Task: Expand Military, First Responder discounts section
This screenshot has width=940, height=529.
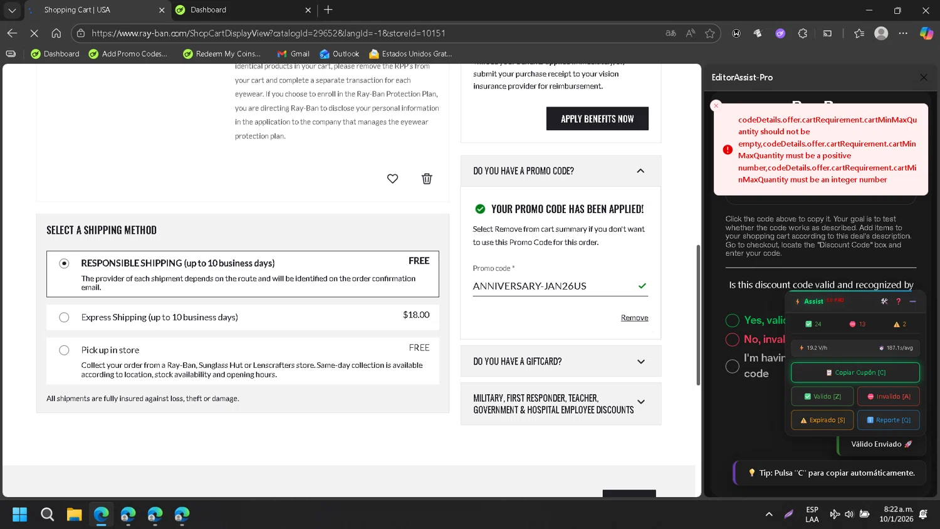Action: [640, 402]
